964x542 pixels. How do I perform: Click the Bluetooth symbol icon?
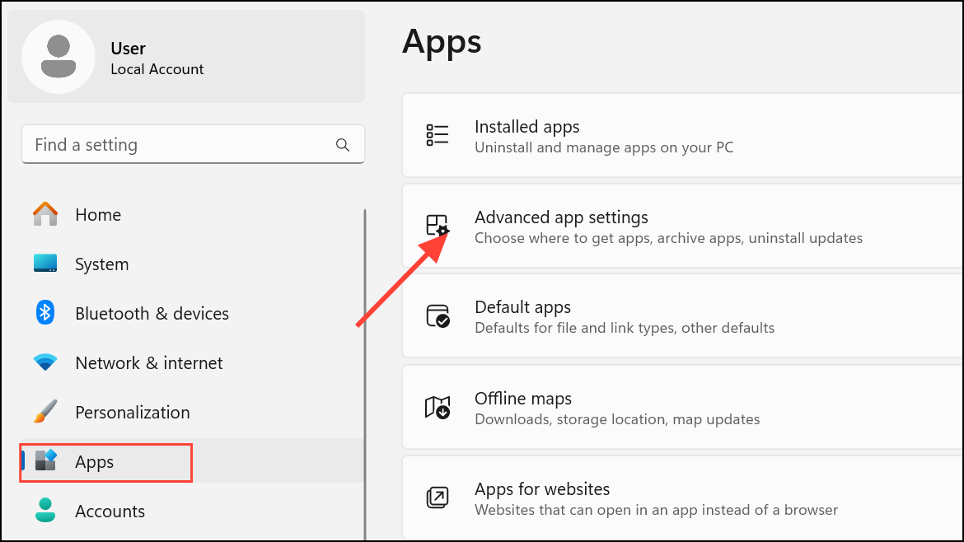45,313
